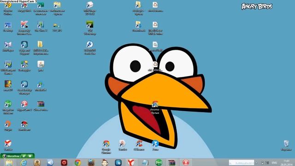
Task: Open File Explorer from the taskbar
Action: point(9,163)
